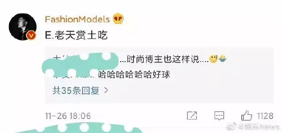Tap the repost share icon
The image size is (282, 133).
point(192,116)
